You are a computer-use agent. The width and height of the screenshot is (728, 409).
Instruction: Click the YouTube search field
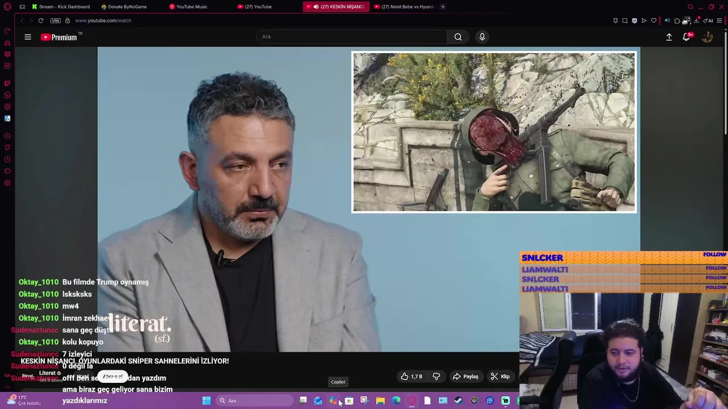[x=351, y=37]
